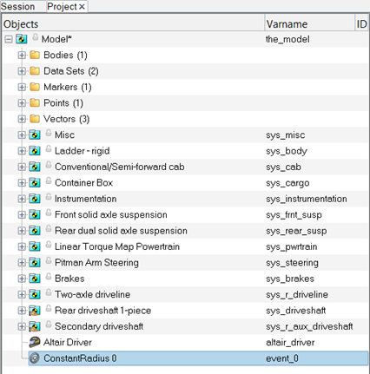Select the Linear Torque Map Powertrain item
The width and height of the screenshot is (370, 374).
117,246
